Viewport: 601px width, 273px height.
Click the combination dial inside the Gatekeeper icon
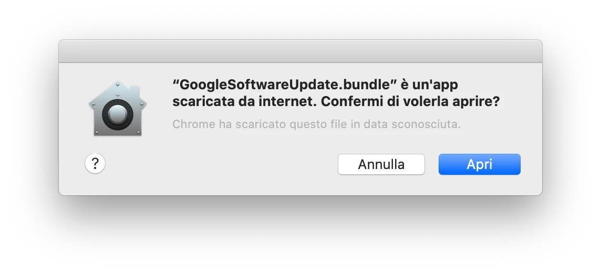tap(117, 113)
